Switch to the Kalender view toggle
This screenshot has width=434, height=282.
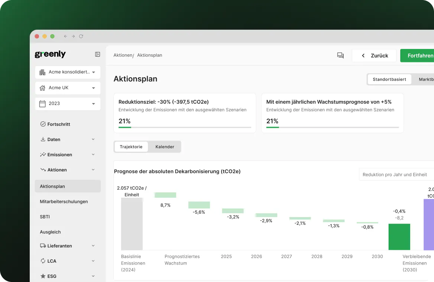[x=164, y=147]
